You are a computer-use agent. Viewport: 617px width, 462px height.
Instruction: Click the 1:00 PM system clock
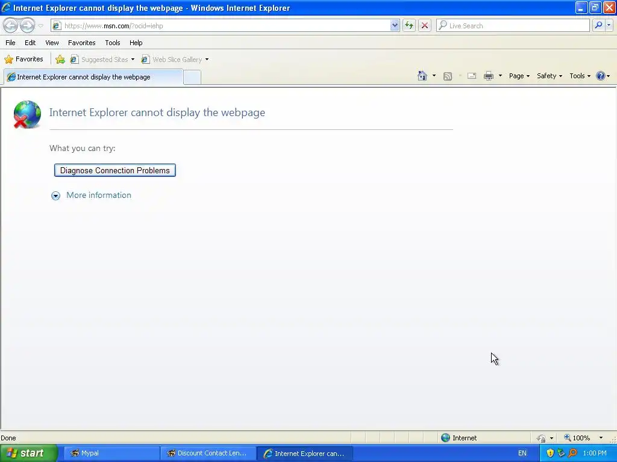pos(595,453)
